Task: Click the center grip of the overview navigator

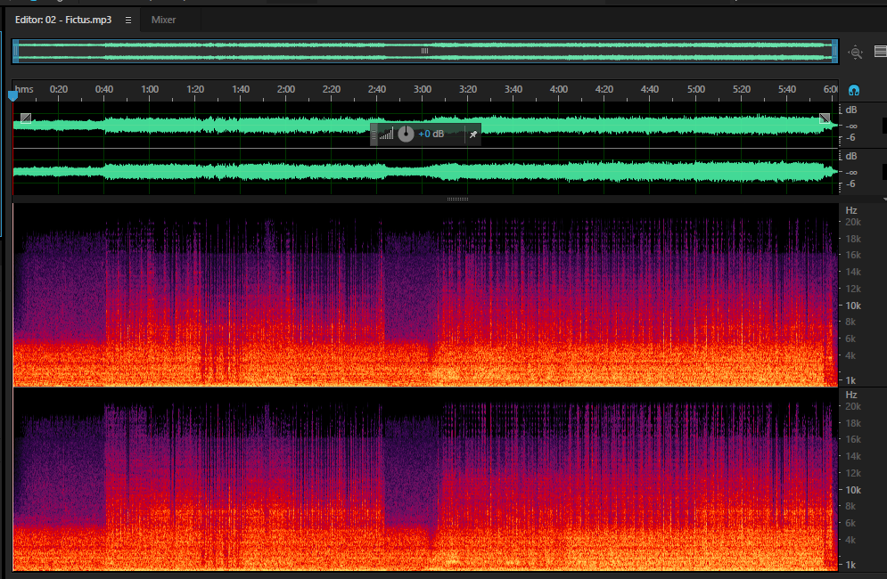Action: coord(425,51)
